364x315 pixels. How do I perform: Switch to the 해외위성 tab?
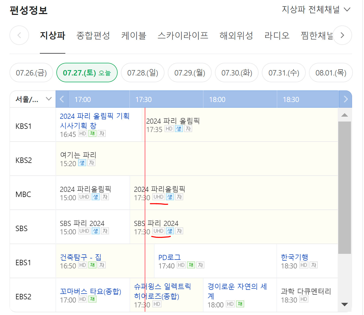(x=236, y=35)
